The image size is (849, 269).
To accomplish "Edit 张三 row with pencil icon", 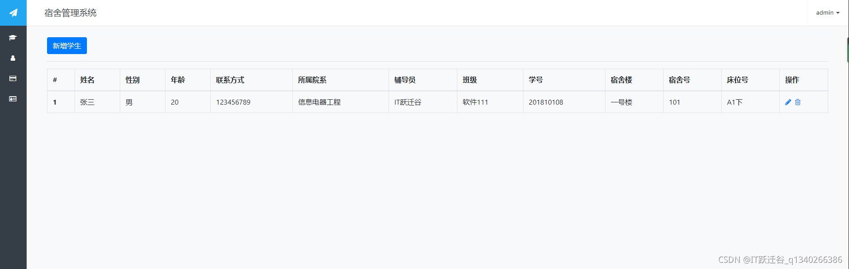I will (x=788, y=102).
